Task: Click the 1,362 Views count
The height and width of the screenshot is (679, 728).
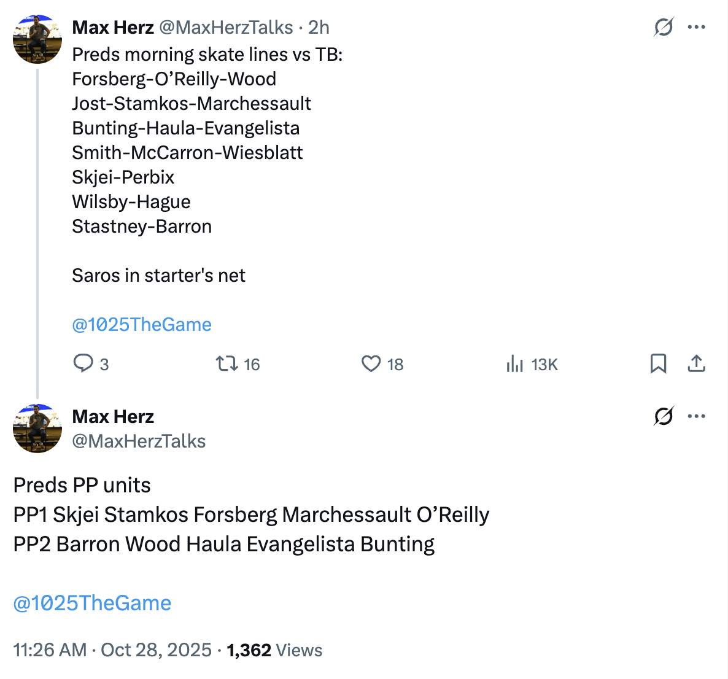Action: pyautogui.click(x=274, y=650)
